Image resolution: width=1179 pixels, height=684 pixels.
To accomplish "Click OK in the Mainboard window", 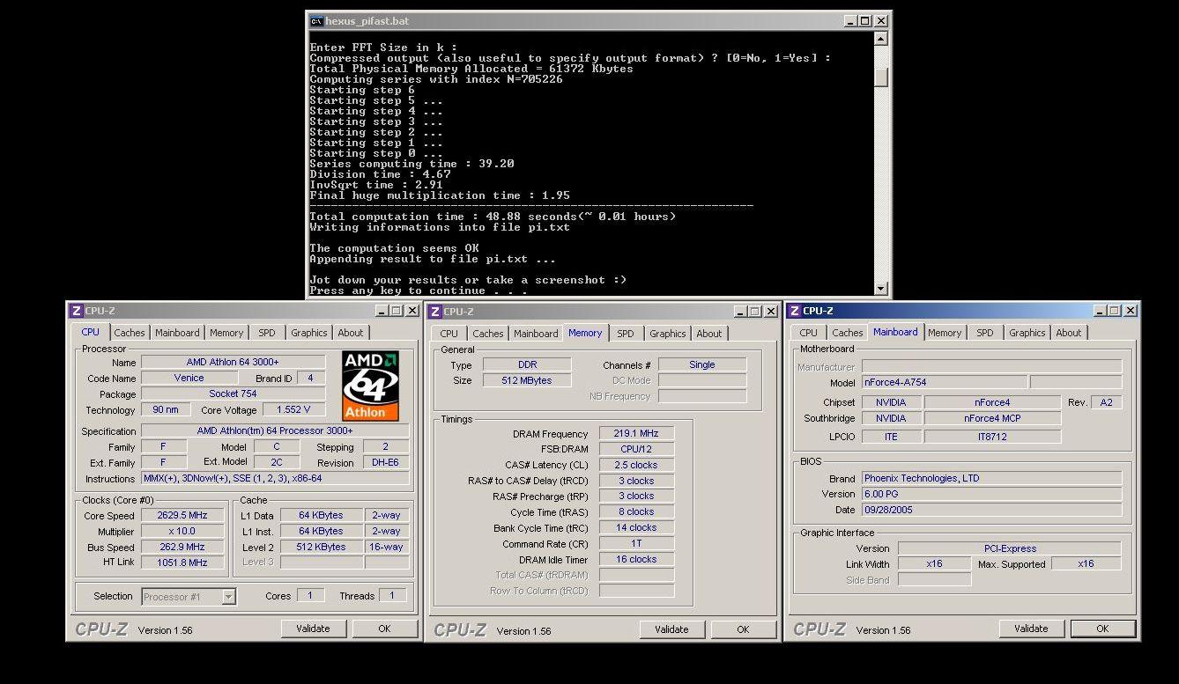I will 1102,629.
